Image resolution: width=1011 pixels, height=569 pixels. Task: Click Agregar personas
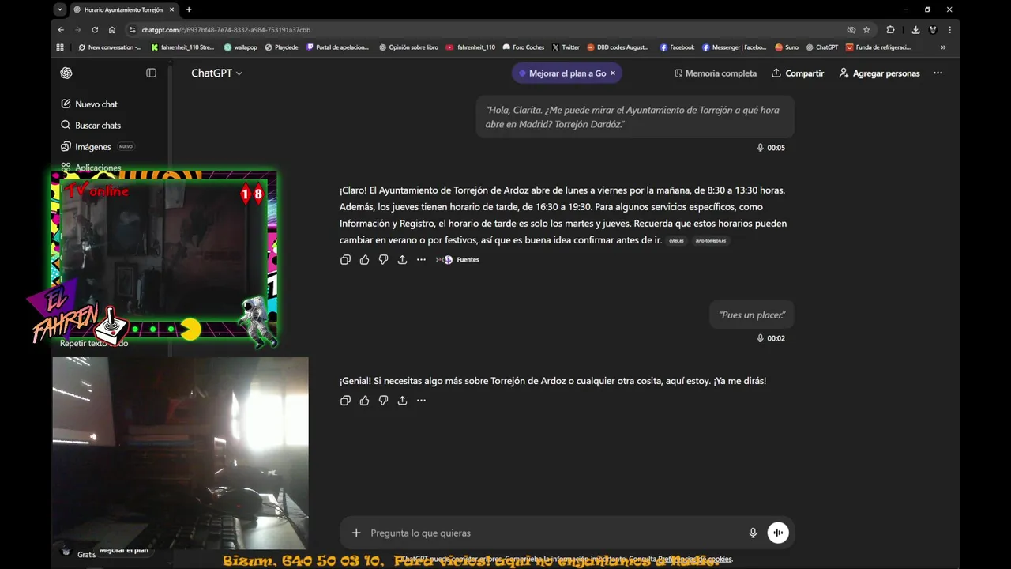pos(879,73)
